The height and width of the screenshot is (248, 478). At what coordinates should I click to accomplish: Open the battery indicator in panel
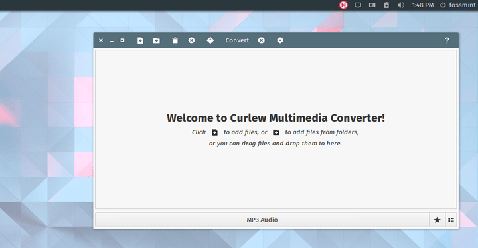pos(386,5)
